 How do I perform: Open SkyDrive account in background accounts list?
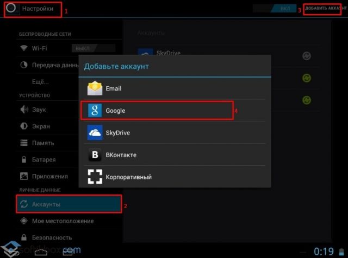point(227,56)
